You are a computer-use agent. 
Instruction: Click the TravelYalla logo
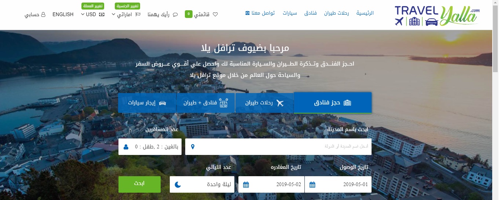click(x=437, y=16)
